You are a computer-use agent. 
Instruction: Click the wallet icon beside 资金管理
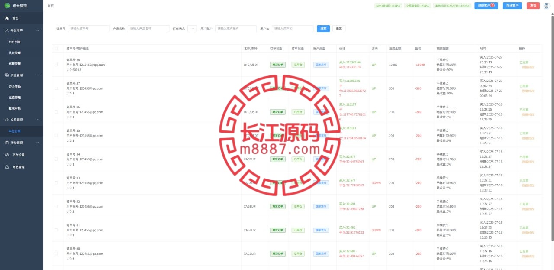7,75
